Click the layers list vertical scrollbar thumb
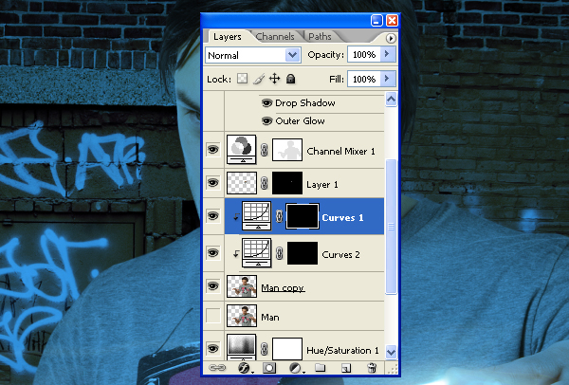Viewport: 569px width, 385px height. click(391, 227)
